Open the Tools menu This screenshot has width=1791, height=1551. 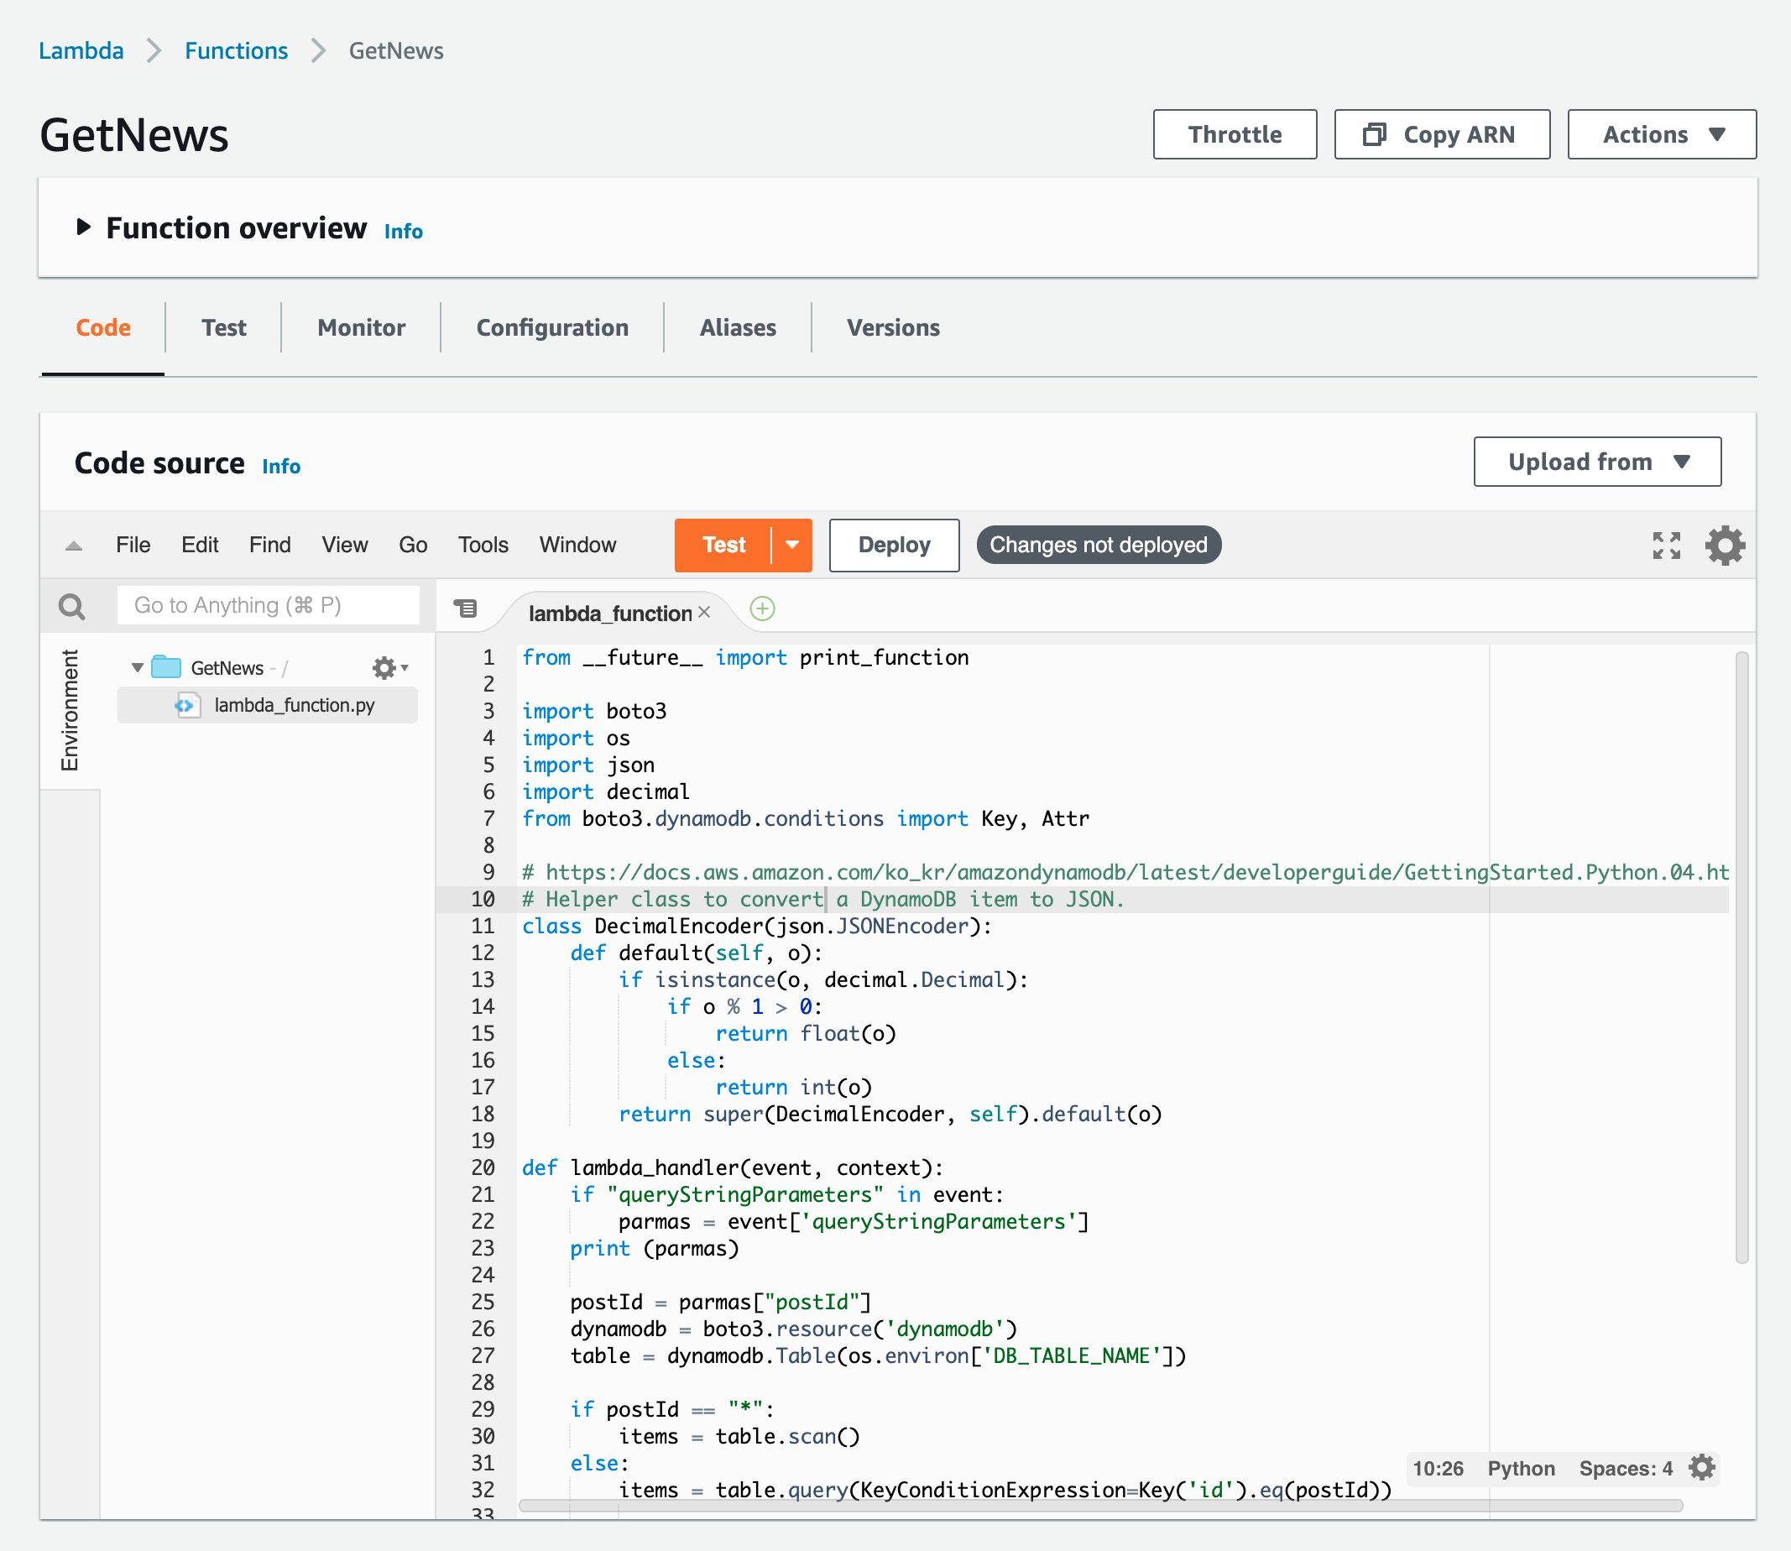coord(483,546)
